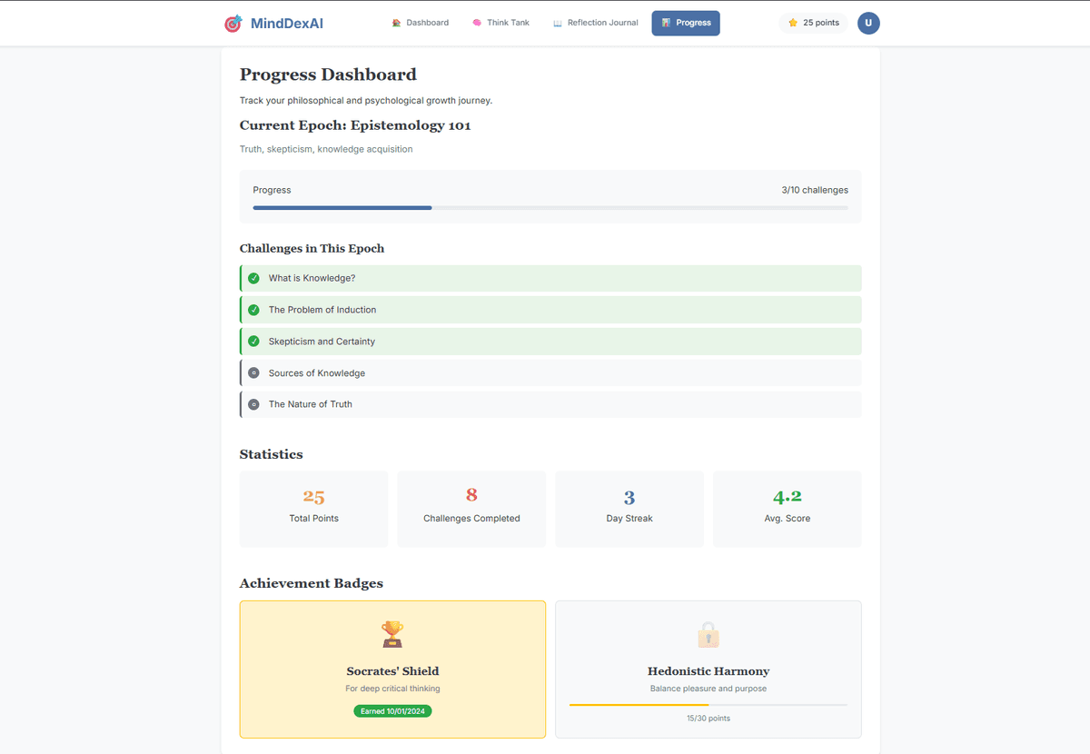Toggle completion for The Problem of Induction

pyautogui.click(x=253, y=309)
